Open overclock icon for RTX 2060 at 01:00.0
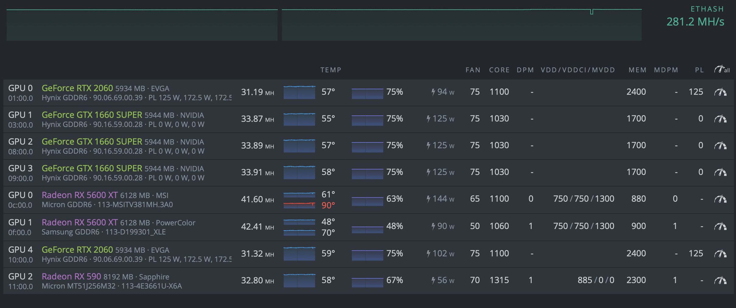This screenshot has height=308, width=736. pos(720,92)
